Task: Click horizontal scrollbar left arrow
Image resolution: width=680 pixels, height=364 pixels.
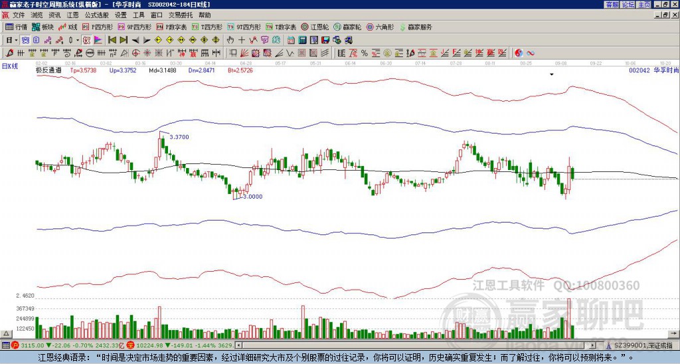Action: pos(238,345)
